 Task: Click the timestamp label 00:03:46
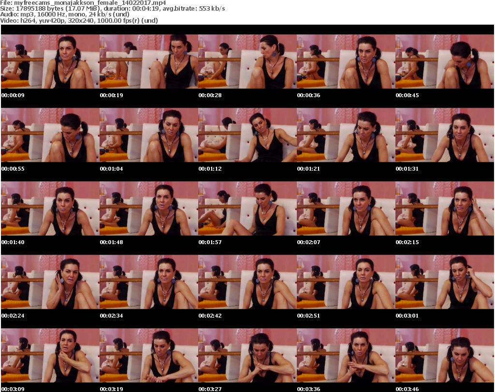pos(407,389)
